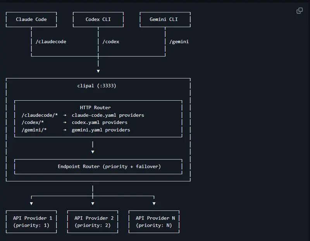Select the API Provider 2 box

(x=93, y=222)
